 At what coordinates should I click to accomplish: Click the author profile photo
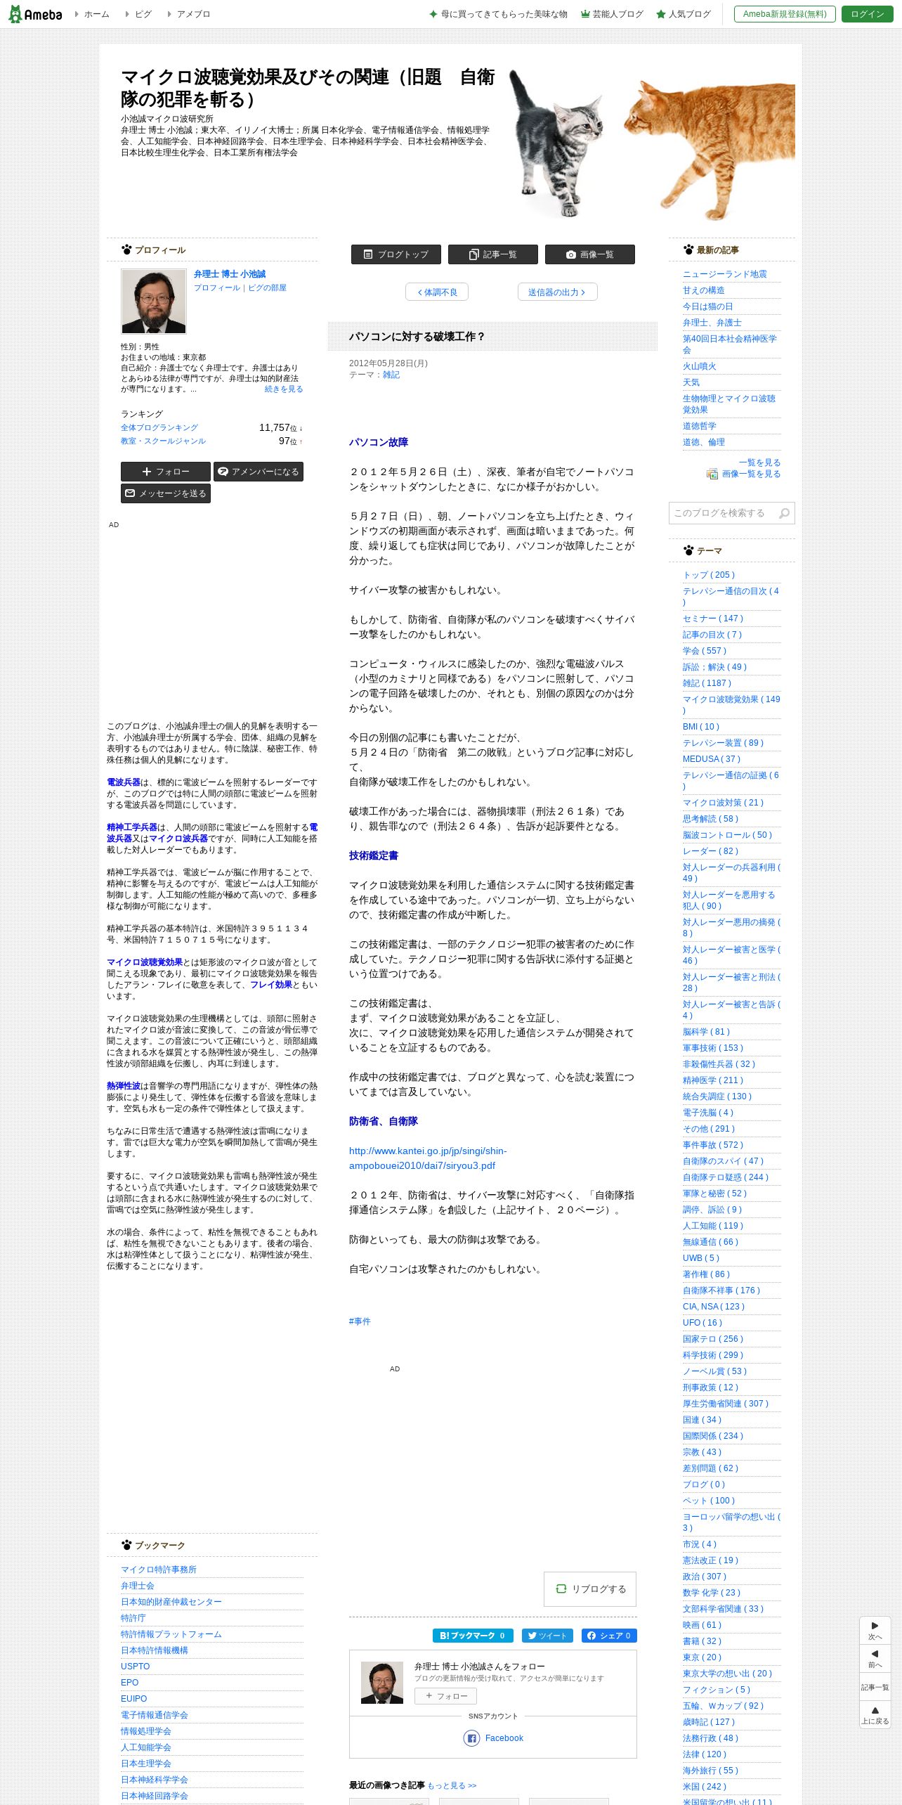pos(154,301)
